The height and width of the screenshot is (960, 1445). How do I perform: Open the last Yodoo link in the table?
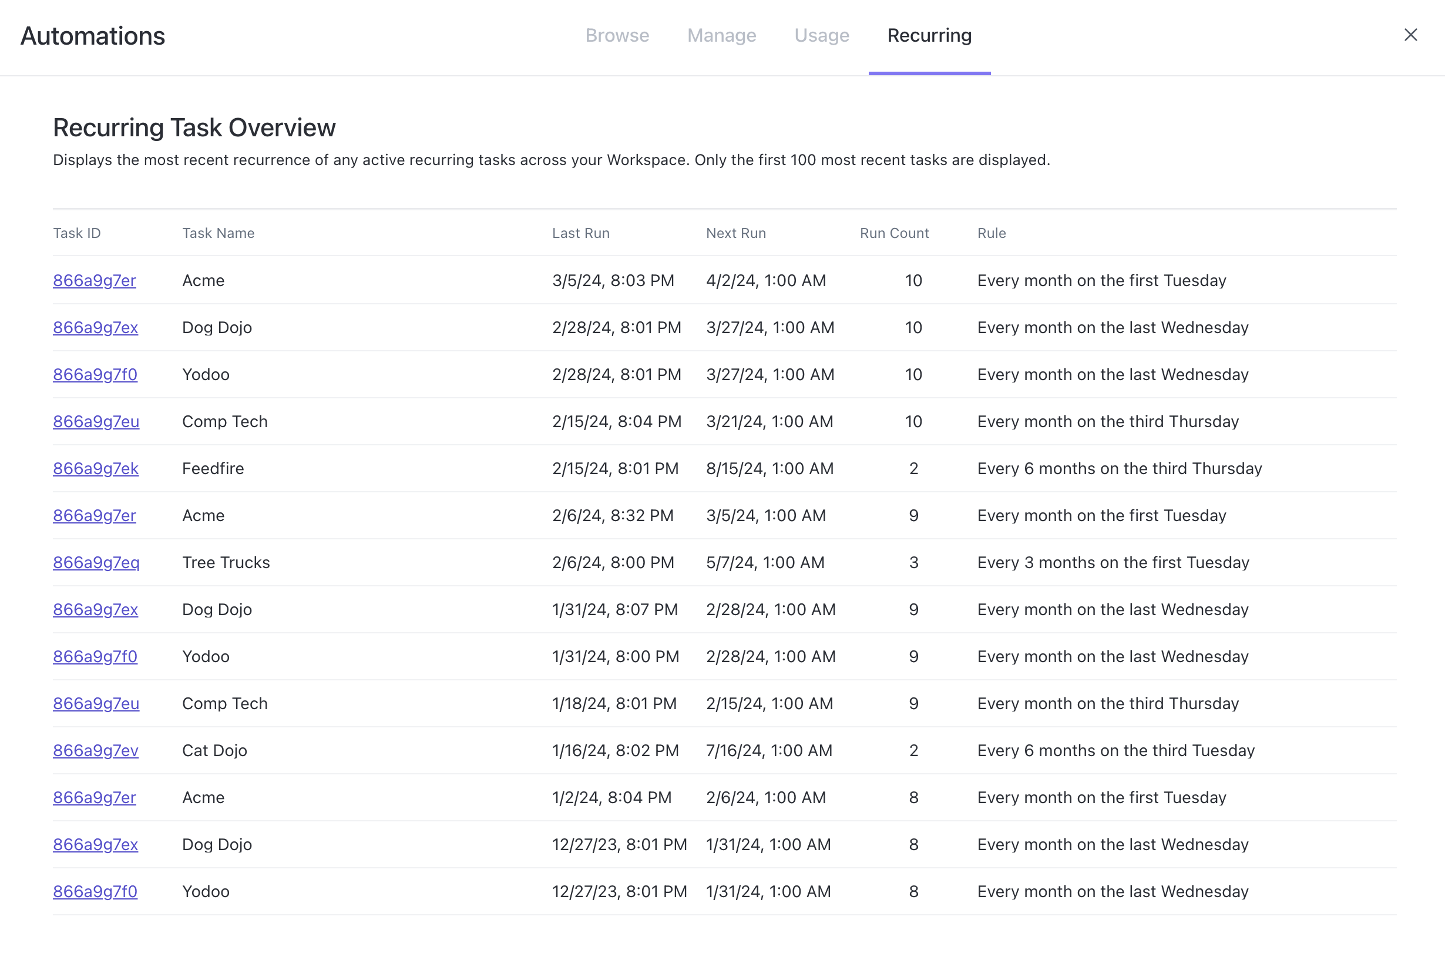point(95,891)
